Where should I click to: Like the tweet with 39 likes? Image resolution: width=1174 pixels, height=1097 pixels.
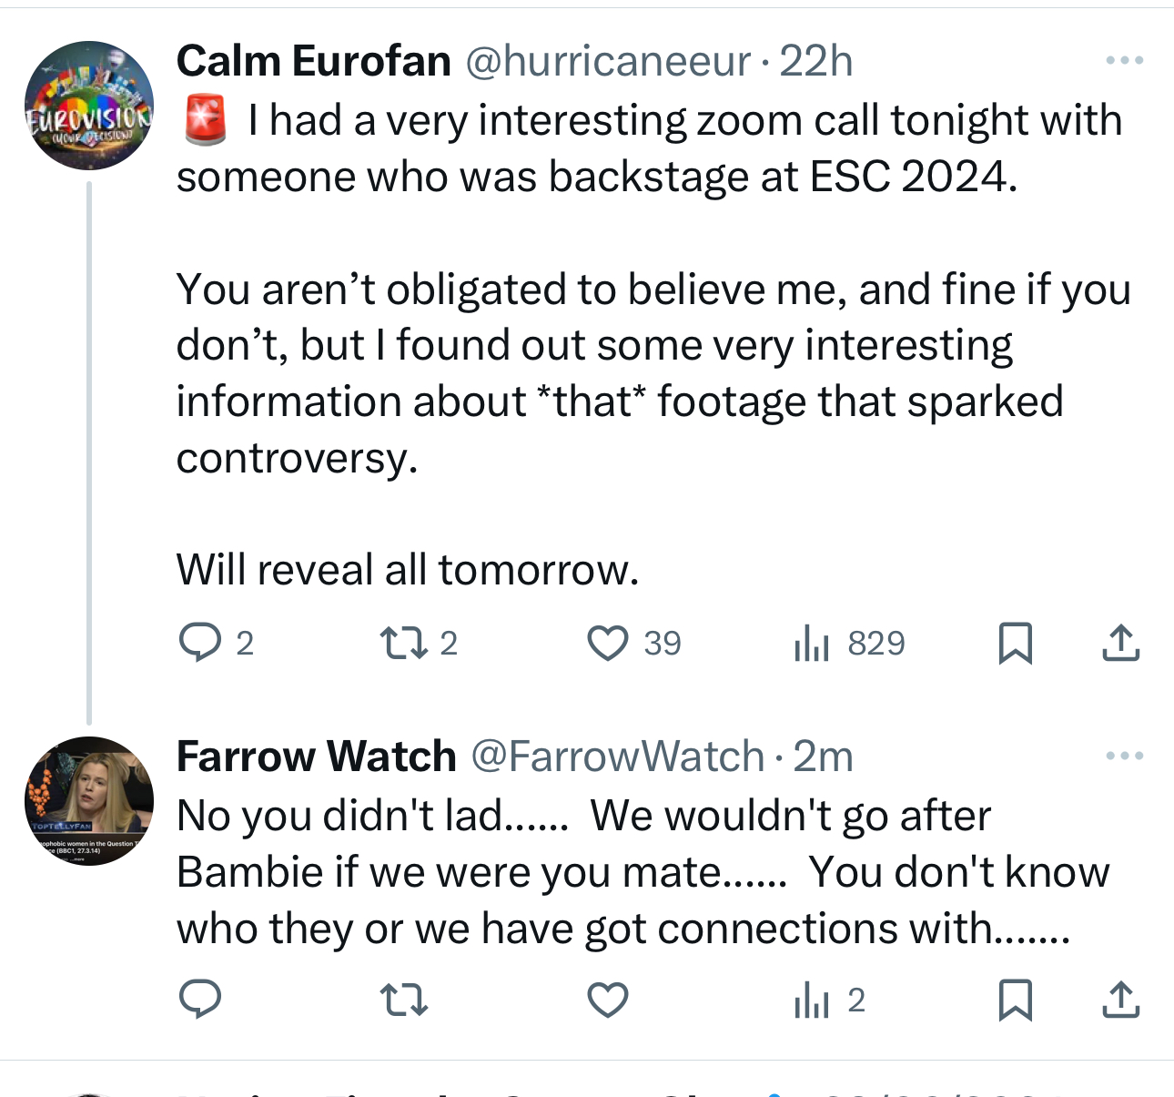608,643
